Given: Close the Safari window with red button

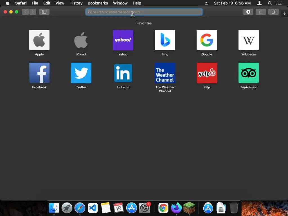Looking at the screenshot, I should (5, 12).
